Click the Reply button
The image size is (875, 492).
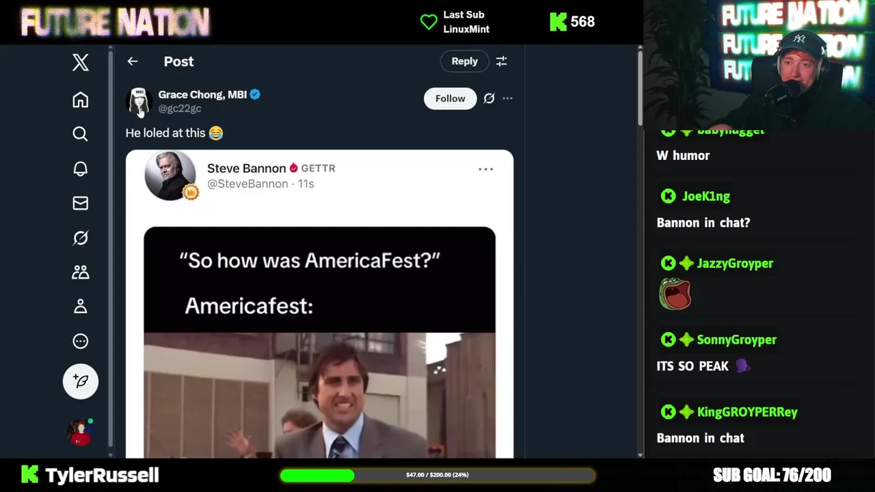[x=464, y=61]
